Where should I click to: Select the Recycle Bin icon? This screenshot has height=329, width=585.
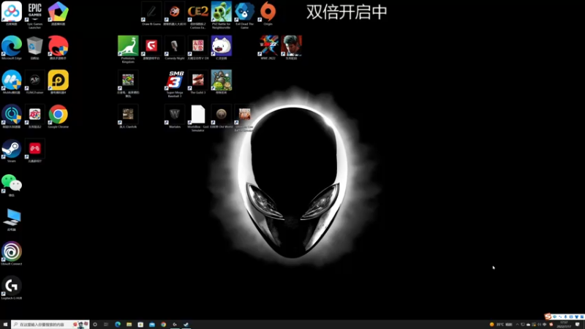(x=34, y=48)
